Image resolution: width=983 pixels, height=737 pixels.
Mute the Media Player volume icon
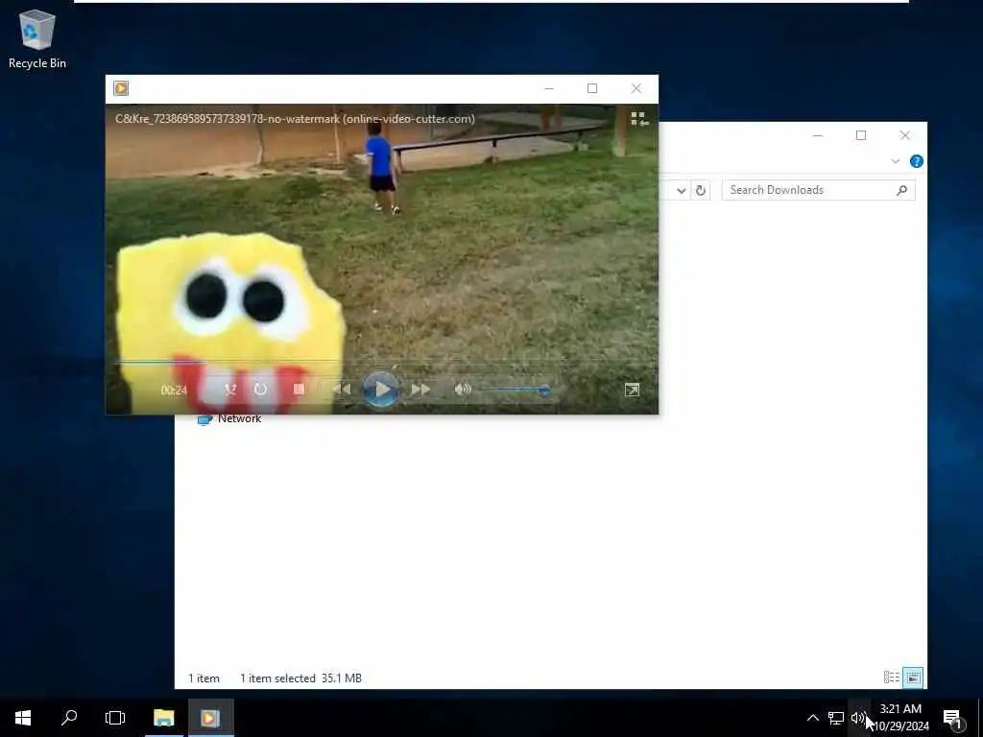[x=463, y=390]
